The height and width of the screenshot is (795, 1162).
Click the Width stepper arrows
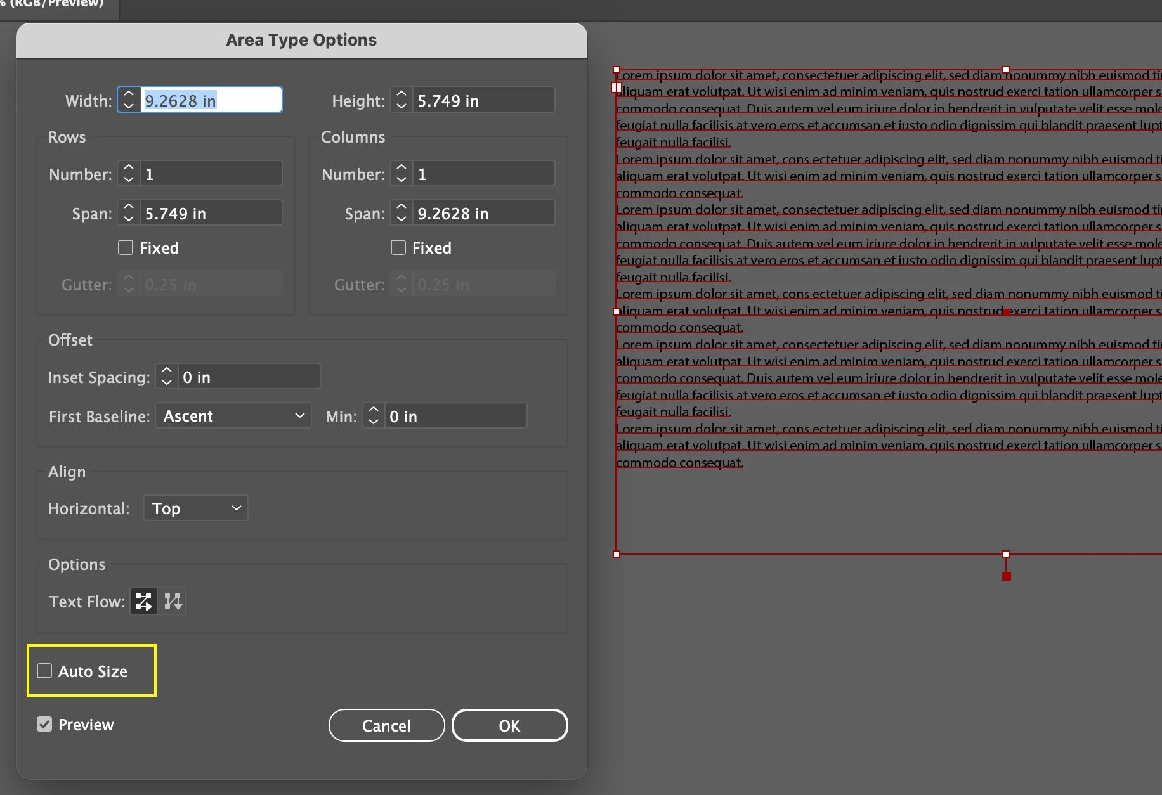tap(129, 100)
